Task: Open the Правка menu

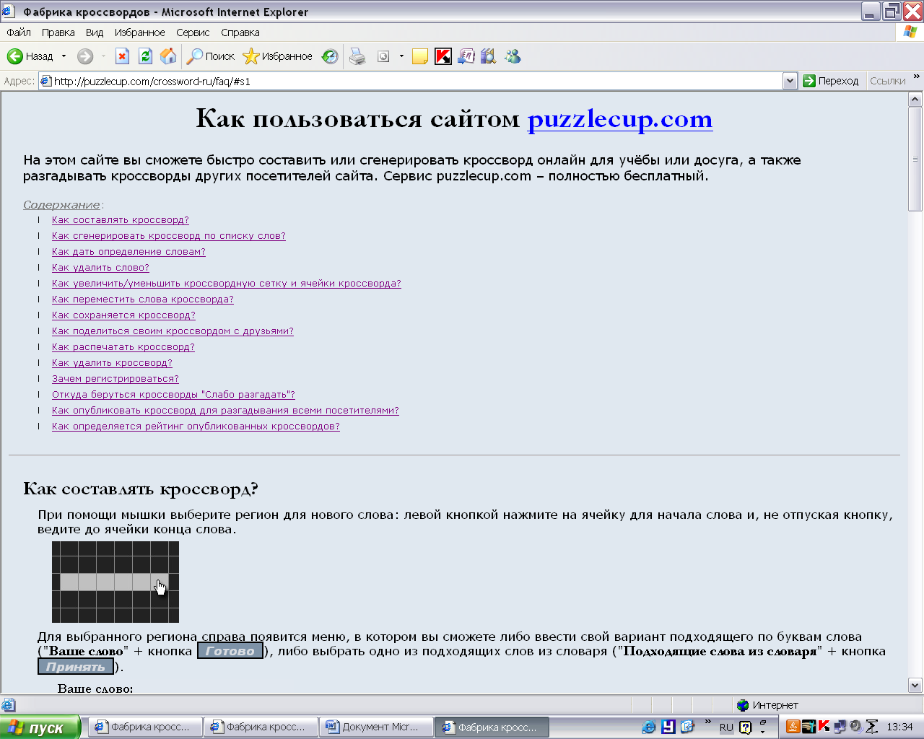Action: (x=58, y=32)
